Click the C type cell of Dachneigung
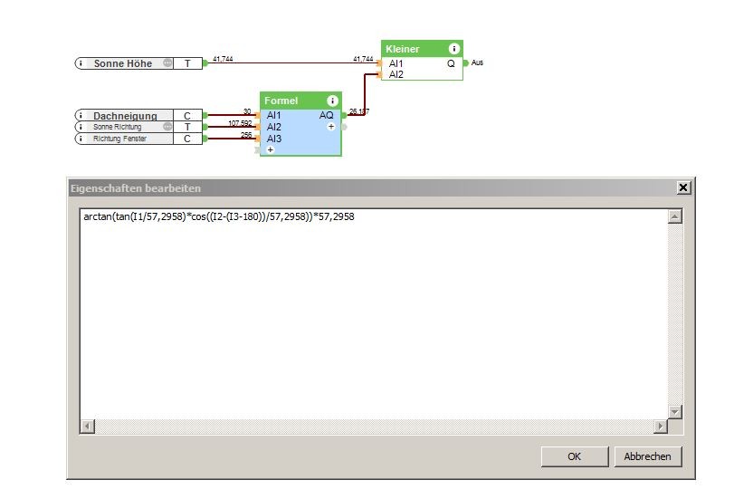Image resolution: width=734 pixels, height=499 pixels. tap(187, 115)
